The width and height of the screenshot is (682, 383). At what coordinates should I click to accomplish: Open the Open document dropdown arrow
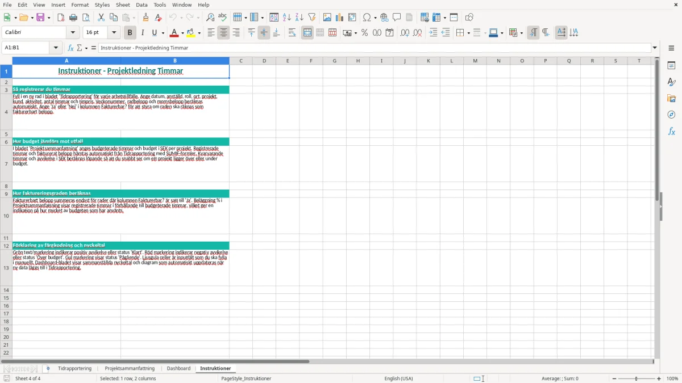pyautogui.click(x=32, y=18)
